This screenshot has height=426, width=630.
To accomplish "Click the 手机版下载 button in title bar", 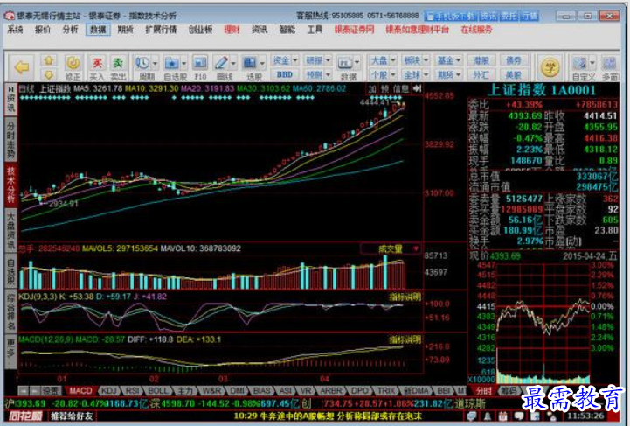I will tap(450, 16).
